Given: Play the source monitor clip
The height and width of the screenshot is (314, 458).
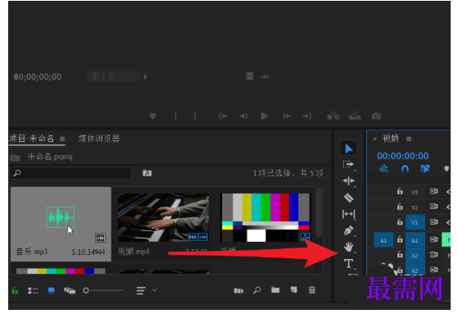Looking at the screenshot, I should pyautogui.click(x=265, y=116).
